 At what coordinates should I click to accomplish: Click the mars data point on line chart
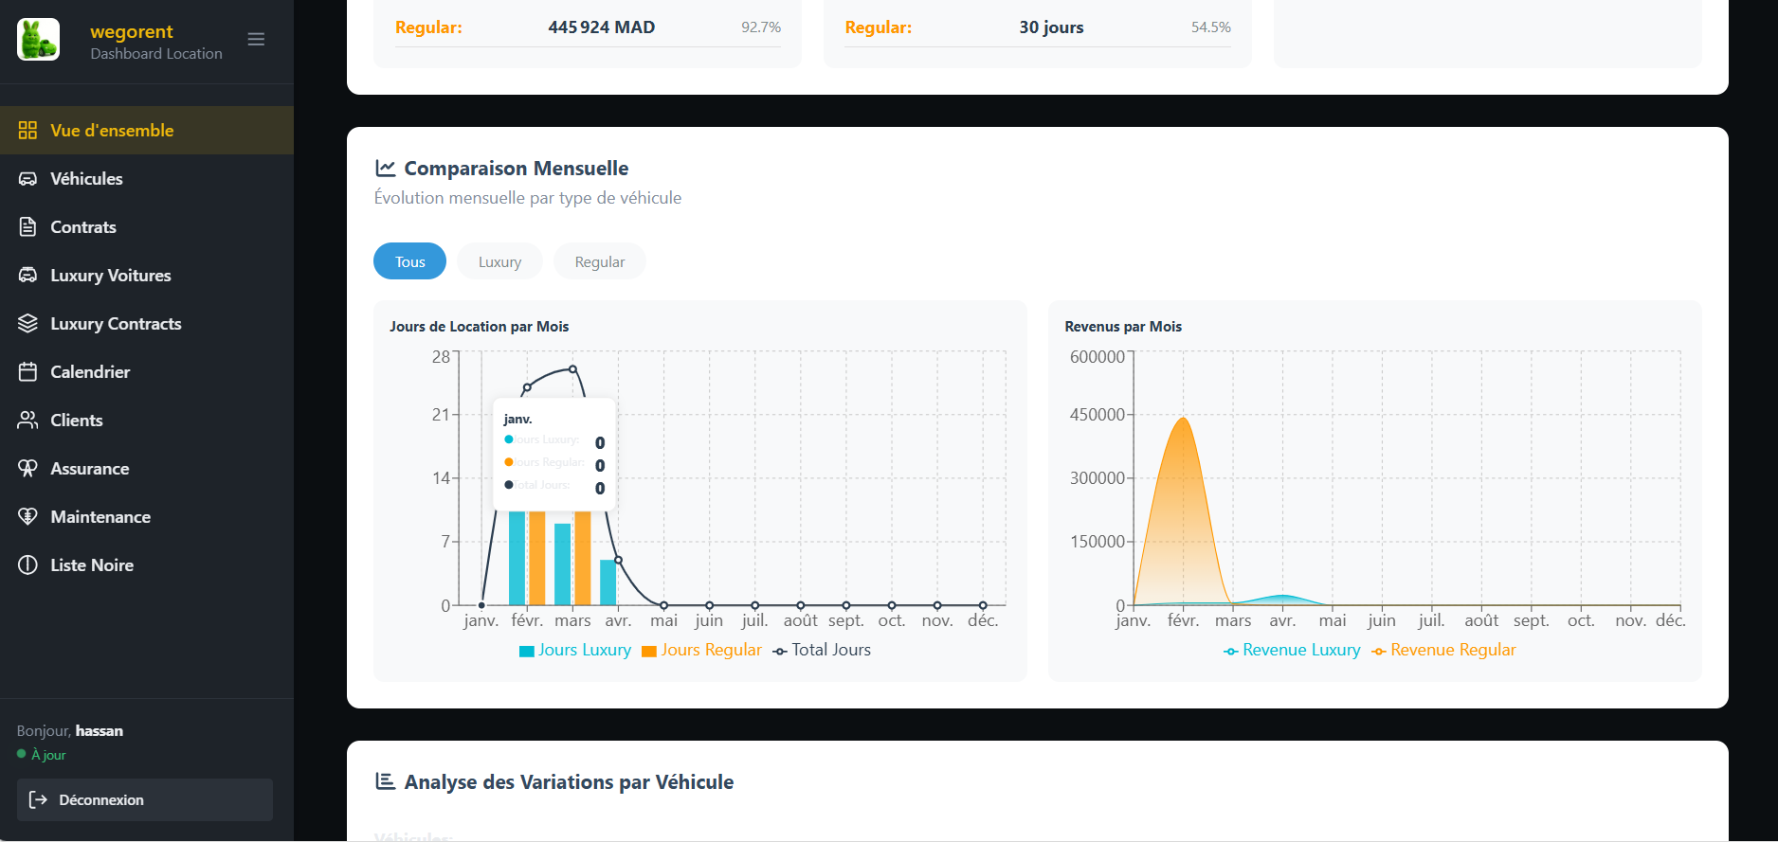pos(572,369)
